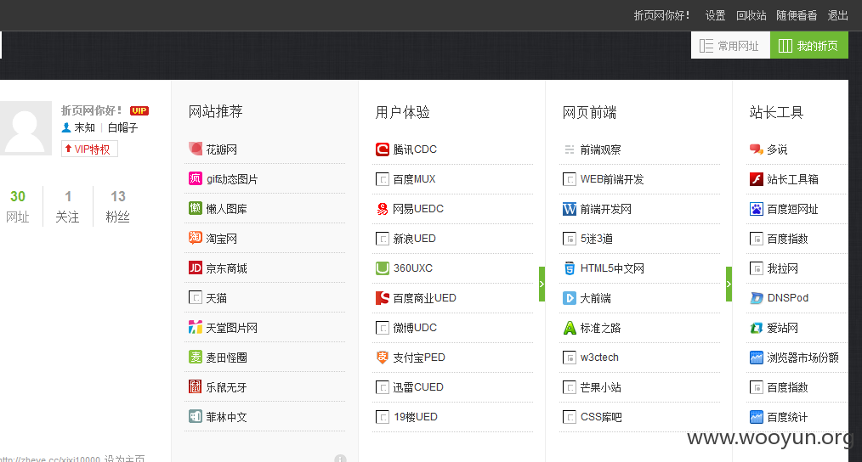Click the 浏览器市场份额 chart icon

pos(757,357)
